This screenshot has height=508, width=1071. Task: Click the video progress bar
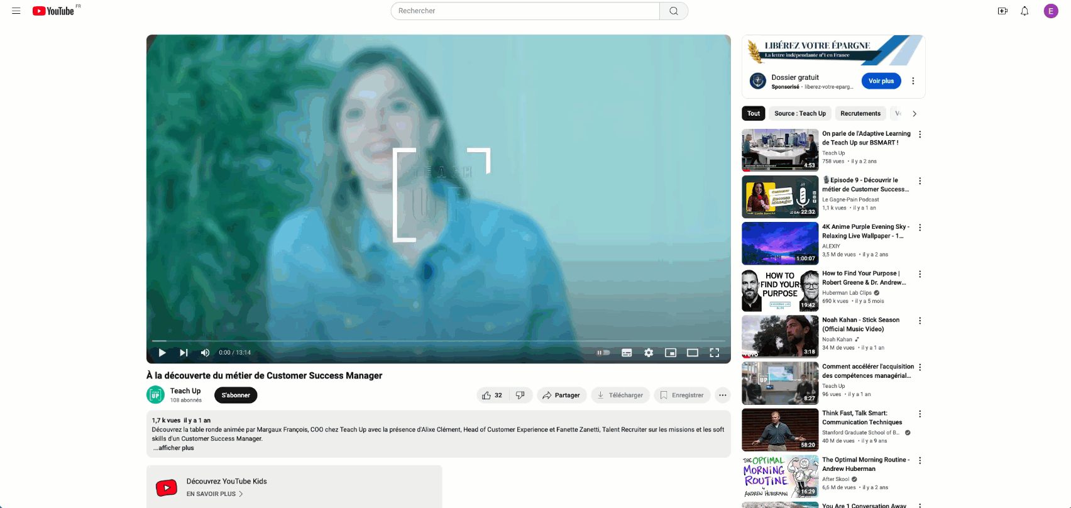click(438, 341)
